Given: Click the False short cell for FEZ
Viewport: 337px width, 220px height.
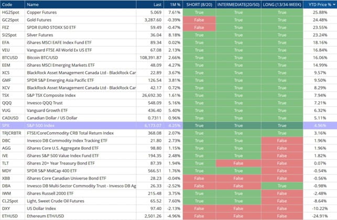Looking at the screenshot, I should [199, 27].
